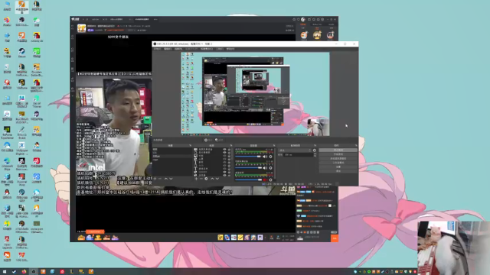Open the last menu (Help) in OBS
The image size is (490, 275).
click(x=230, y=49)
